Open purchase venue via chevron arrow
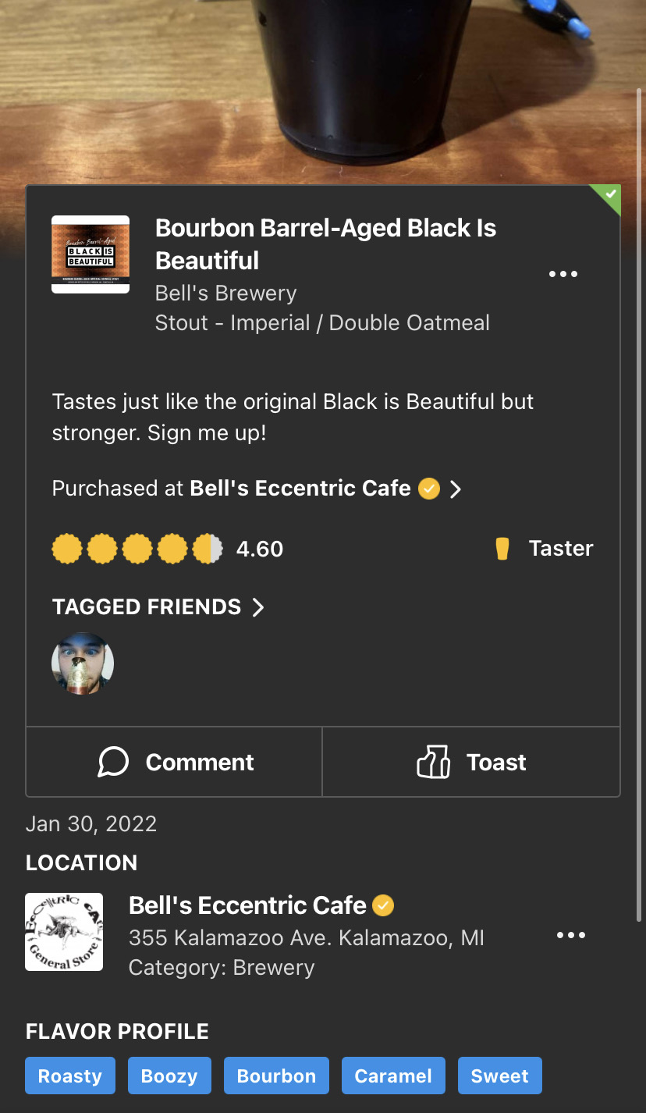646x1113 pixels. (x=456, y=489)
